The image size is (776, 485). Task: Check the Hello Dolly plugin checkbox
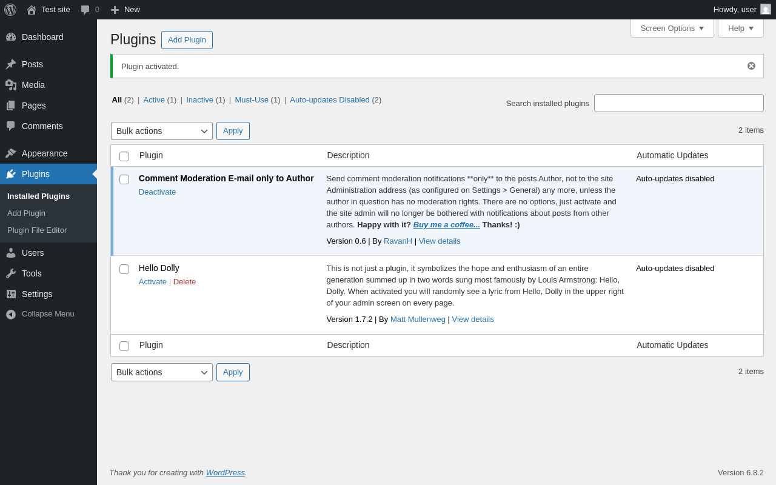pos(124,269)
